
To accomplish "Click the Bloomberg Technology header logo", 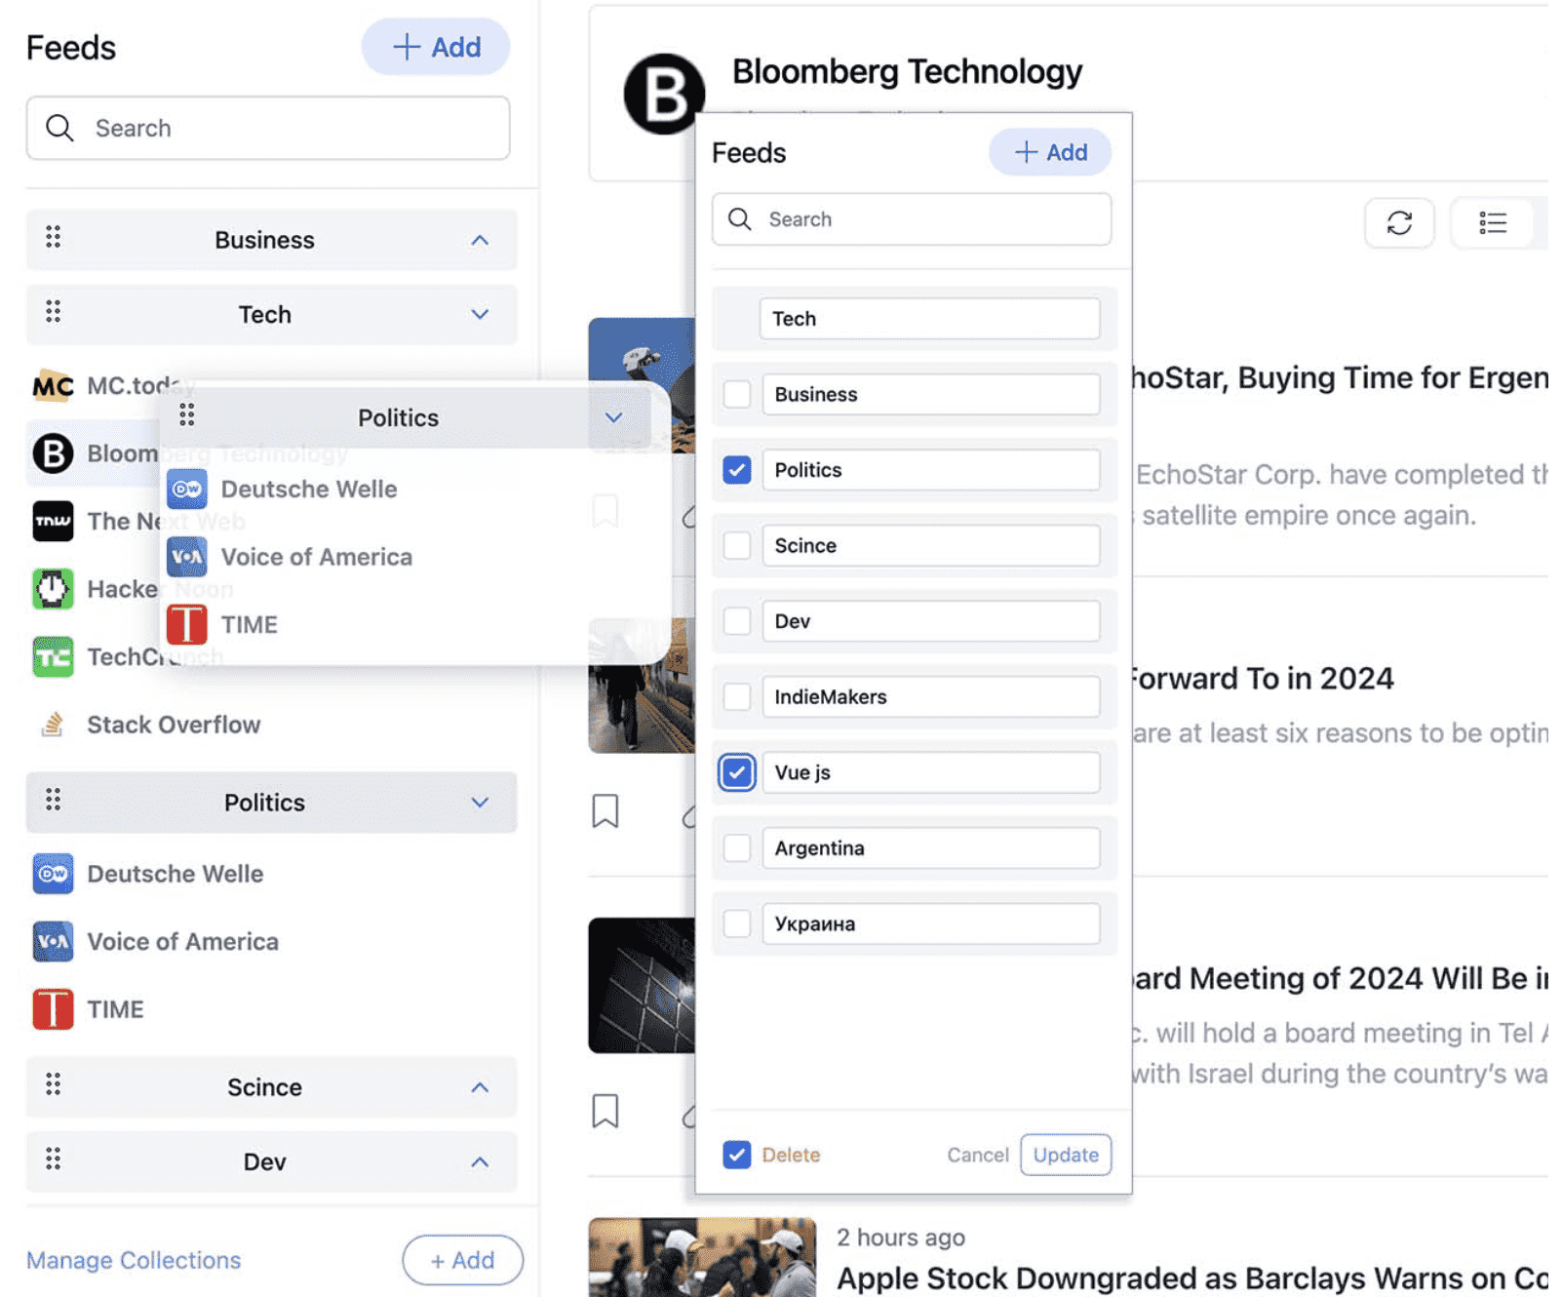I will (x=663, y=95).
